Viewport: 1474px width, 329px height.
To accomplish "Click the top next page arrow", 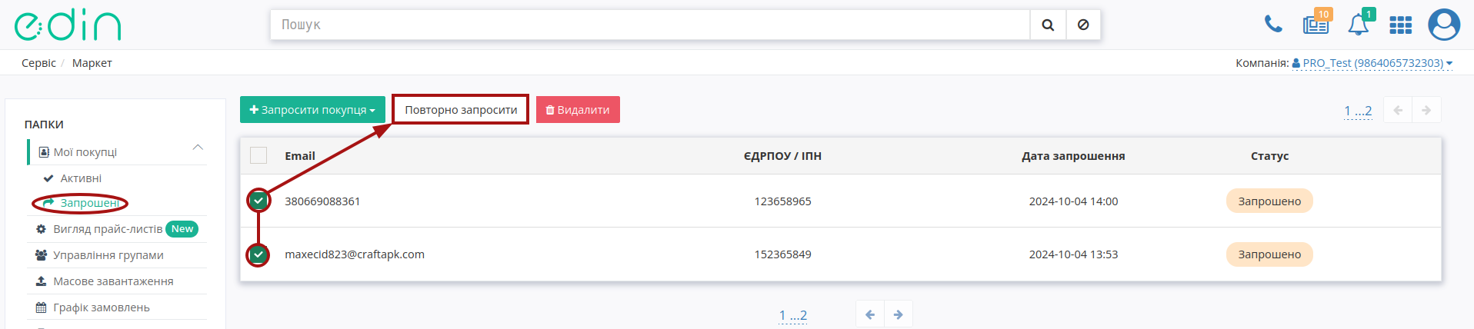I will pos(1426,110).
